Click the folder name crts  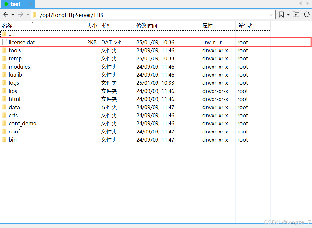point(13,115)
